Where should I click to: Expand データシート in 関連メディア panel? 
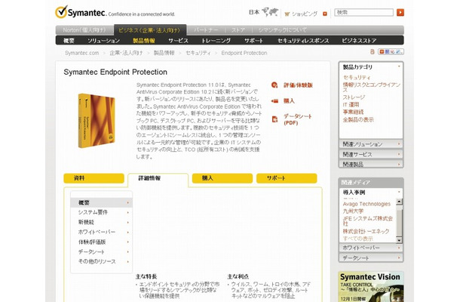coord(371,258)
